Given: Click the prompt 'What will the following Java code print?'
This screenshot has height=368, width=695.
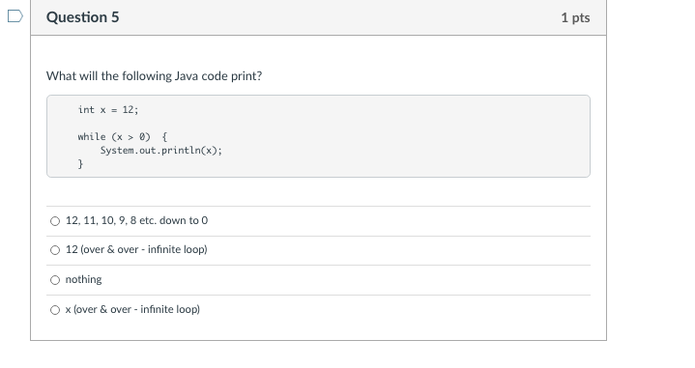Looking at the screenshot, I should click(x=155, y=76).
